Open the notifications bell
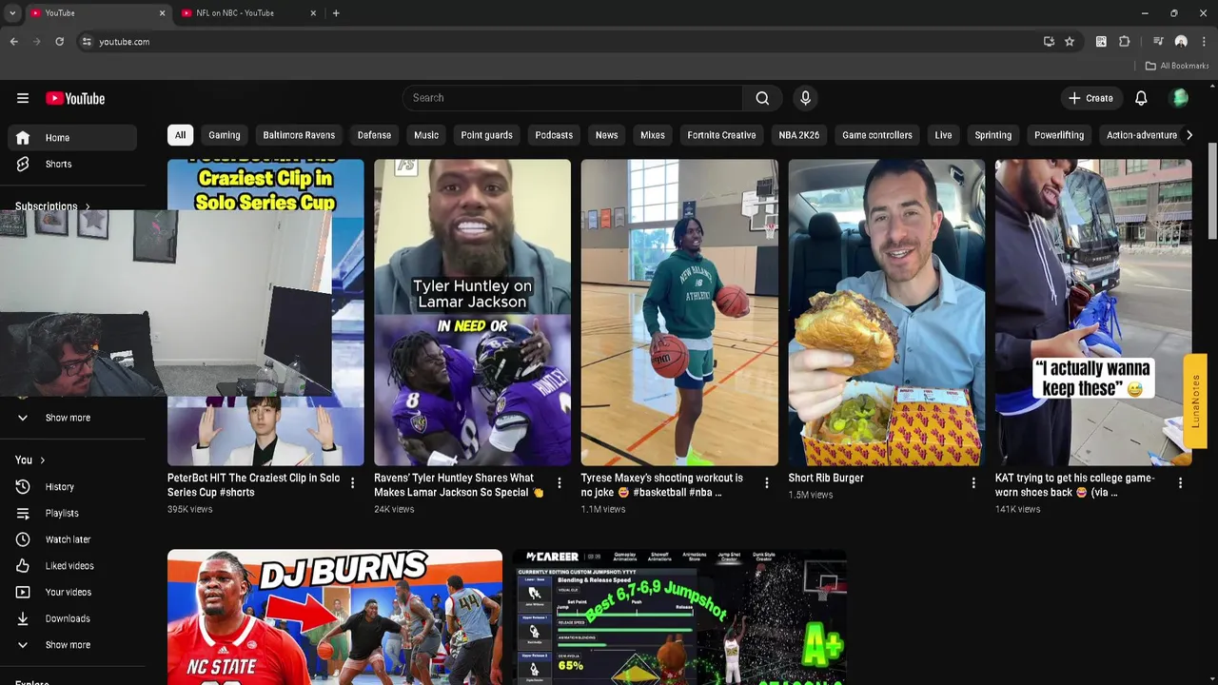 [x=1141, y=98]
